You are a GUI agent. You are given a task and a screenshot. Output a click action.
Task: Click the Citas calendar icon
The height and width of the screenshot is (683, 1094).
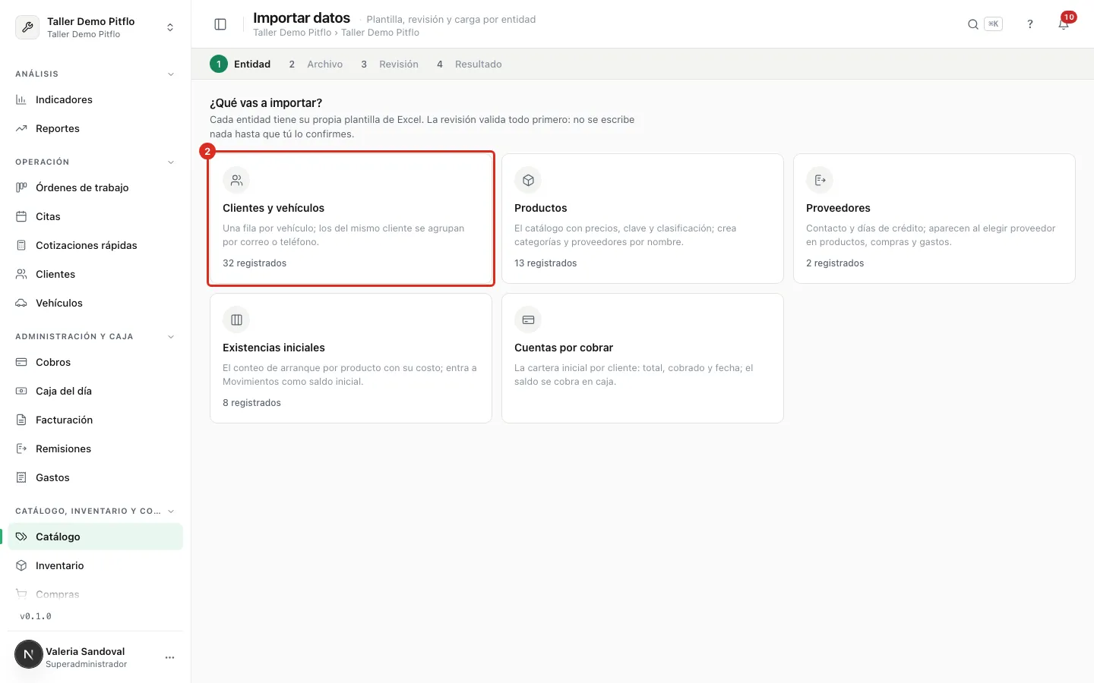pos(21,216)
